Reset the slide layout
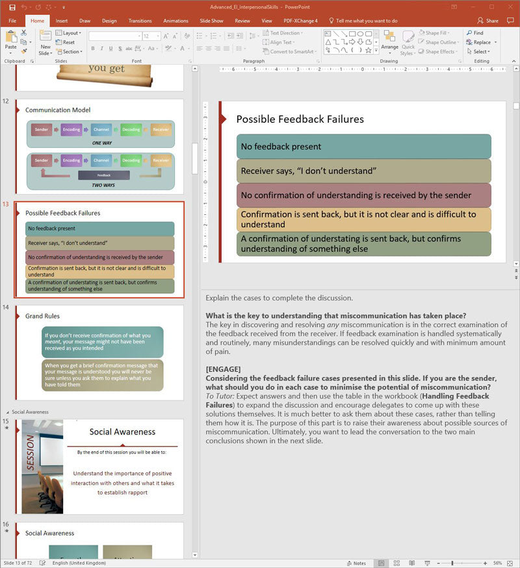Viewport: 520px width, 568px height. pyautogui.click(x=65, y=42)
